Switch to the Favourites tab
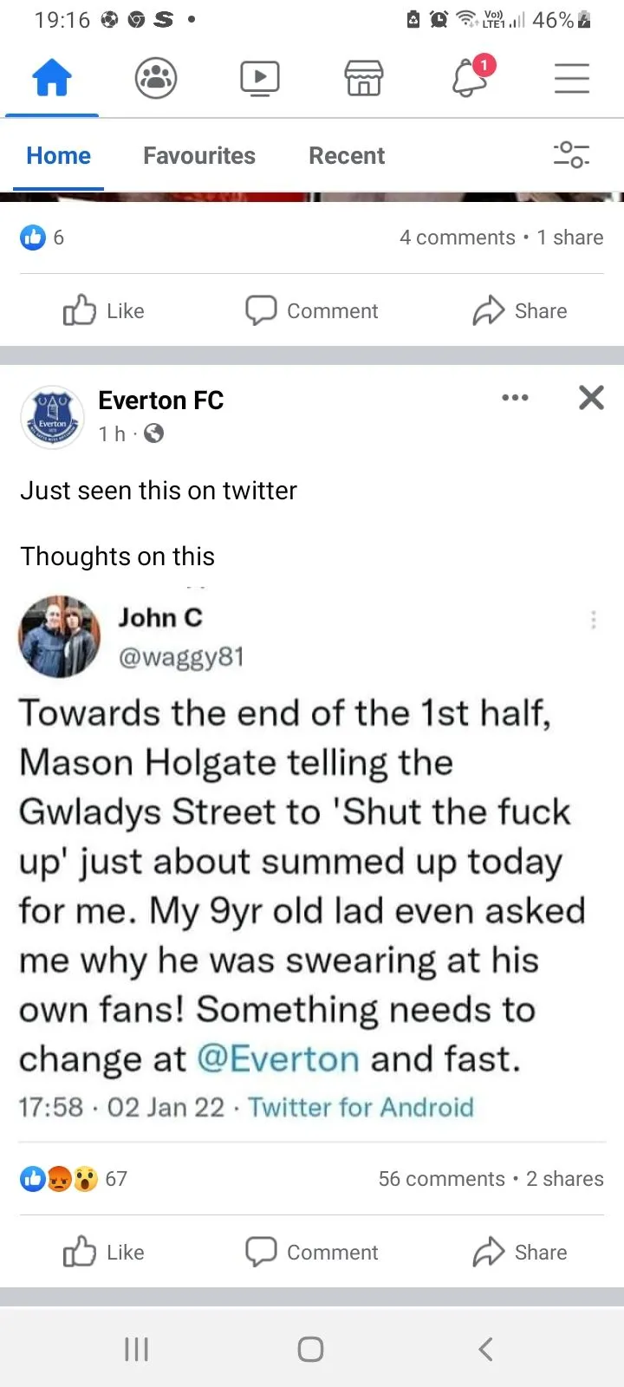 pyautogui.click(x=199, y=155)
